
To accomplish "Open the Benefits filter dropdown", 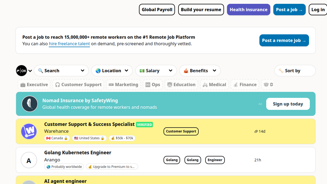I will [x=200, y=71].
